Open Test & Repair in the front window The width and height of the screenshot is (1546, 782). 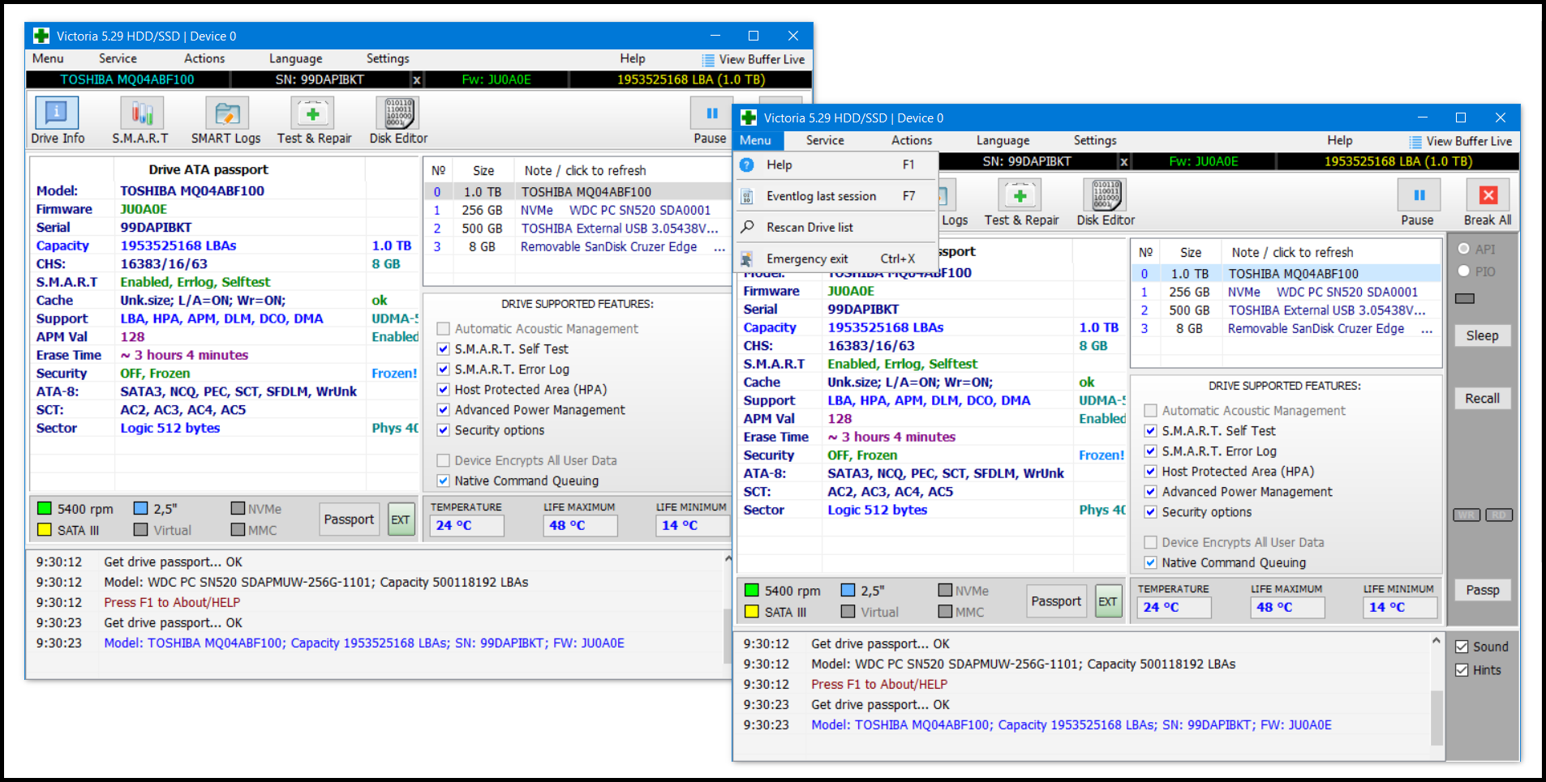1021,202
